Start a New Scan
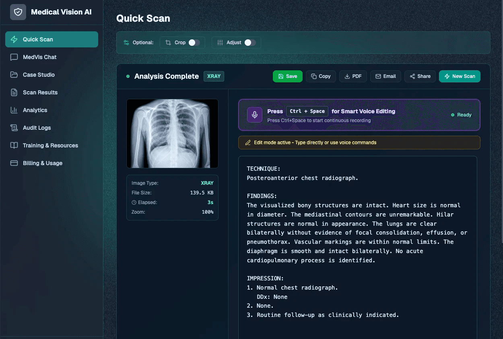The image size is (503, 339). coord(460,76)
